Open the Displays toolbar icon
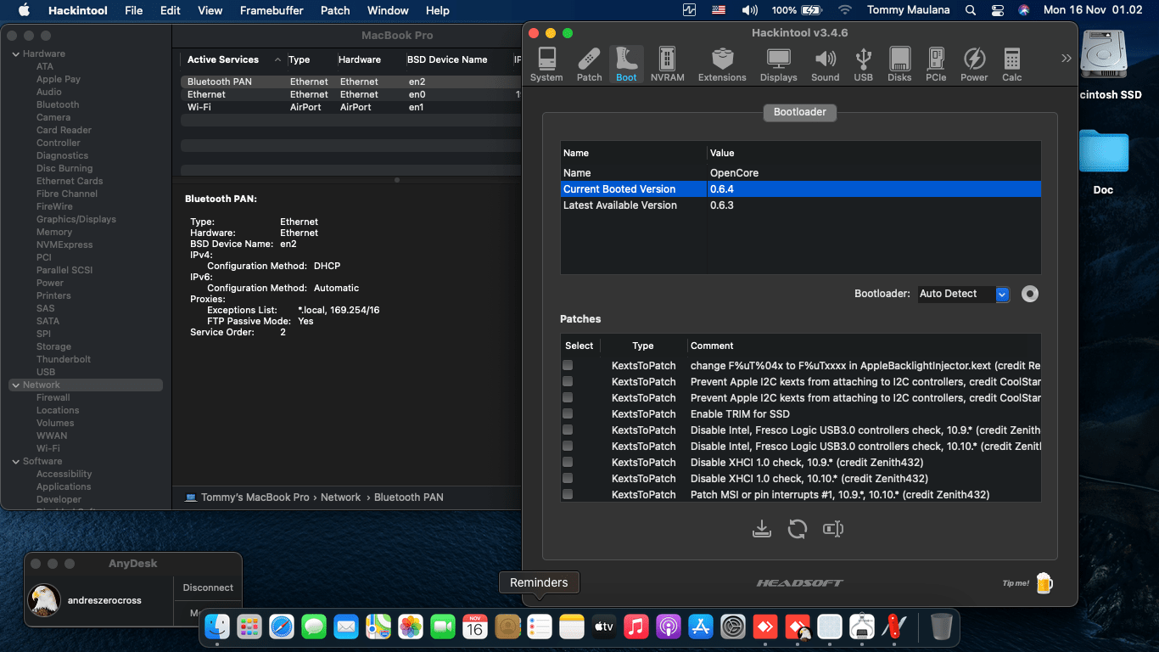 pyautogui.click(x=778, y=65)
